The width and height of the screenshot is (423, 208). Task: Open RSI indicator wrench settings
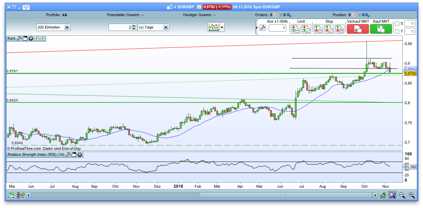coord(68,155)
